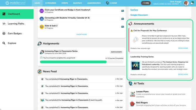Screen dimensions: 196x110
Task: Click the Slide & Seek 2 yellow icon
Action: point(42,27)
